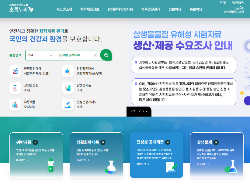Open 기업회원등록 registration link
Screen dimensions: 250x187
238,2
